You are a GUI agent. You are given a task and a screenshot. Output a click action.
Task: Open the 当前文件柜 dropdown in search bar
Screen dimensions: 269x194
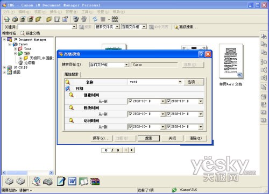(144, 27)
